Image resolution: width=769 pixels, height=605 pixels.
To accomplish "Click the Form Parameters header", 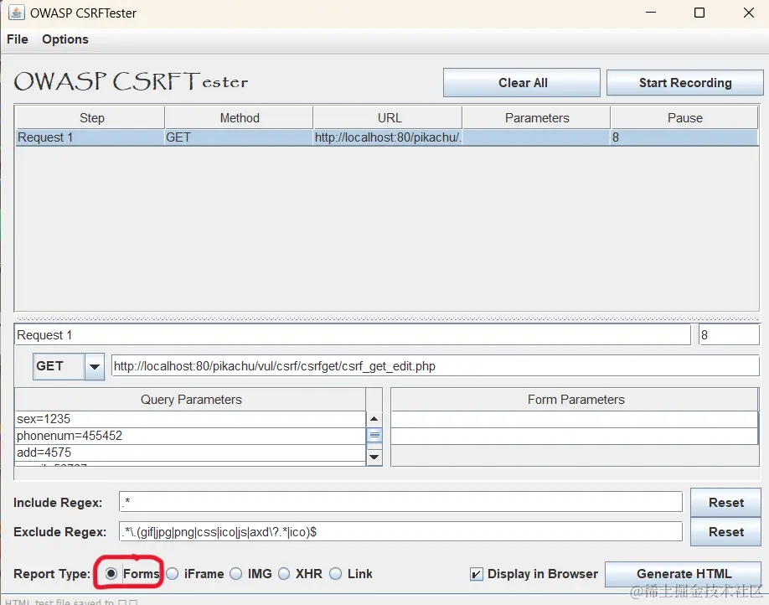I will tap(575, 400).
